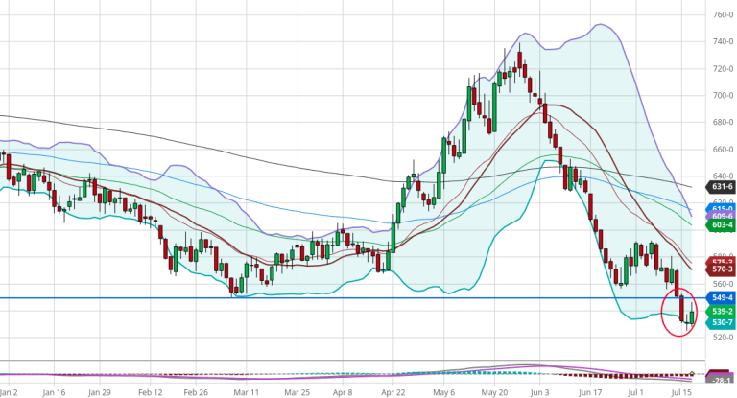Select the green 539-2 last price label

click(723, 312)
